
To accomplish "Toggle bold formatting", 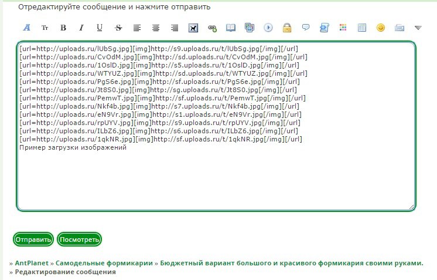I will click(63, 28).
